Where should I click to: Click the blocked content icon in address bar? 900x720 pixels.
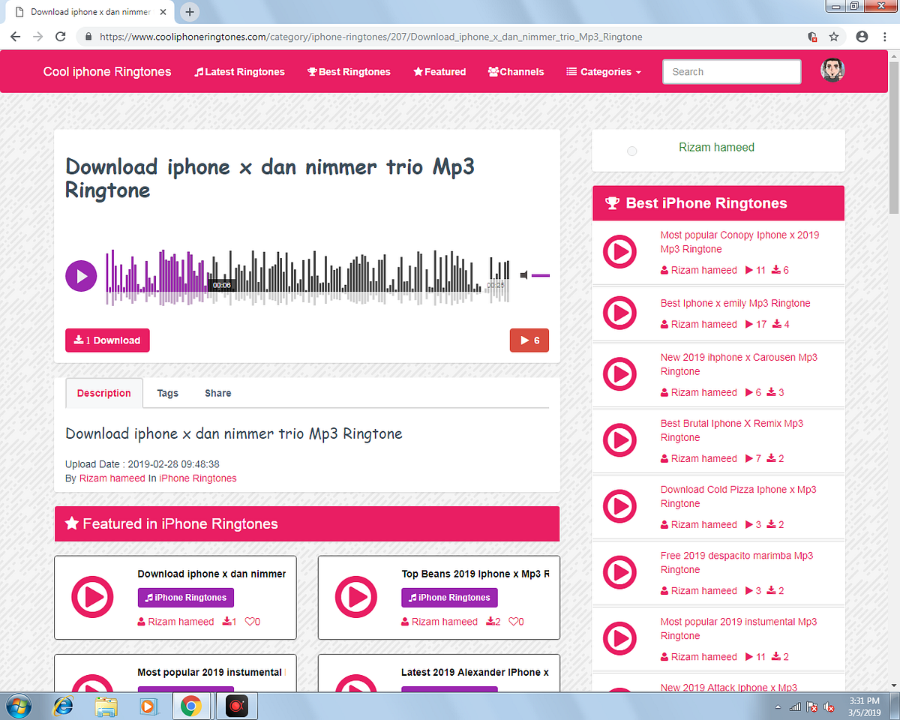tap(812, 36)
